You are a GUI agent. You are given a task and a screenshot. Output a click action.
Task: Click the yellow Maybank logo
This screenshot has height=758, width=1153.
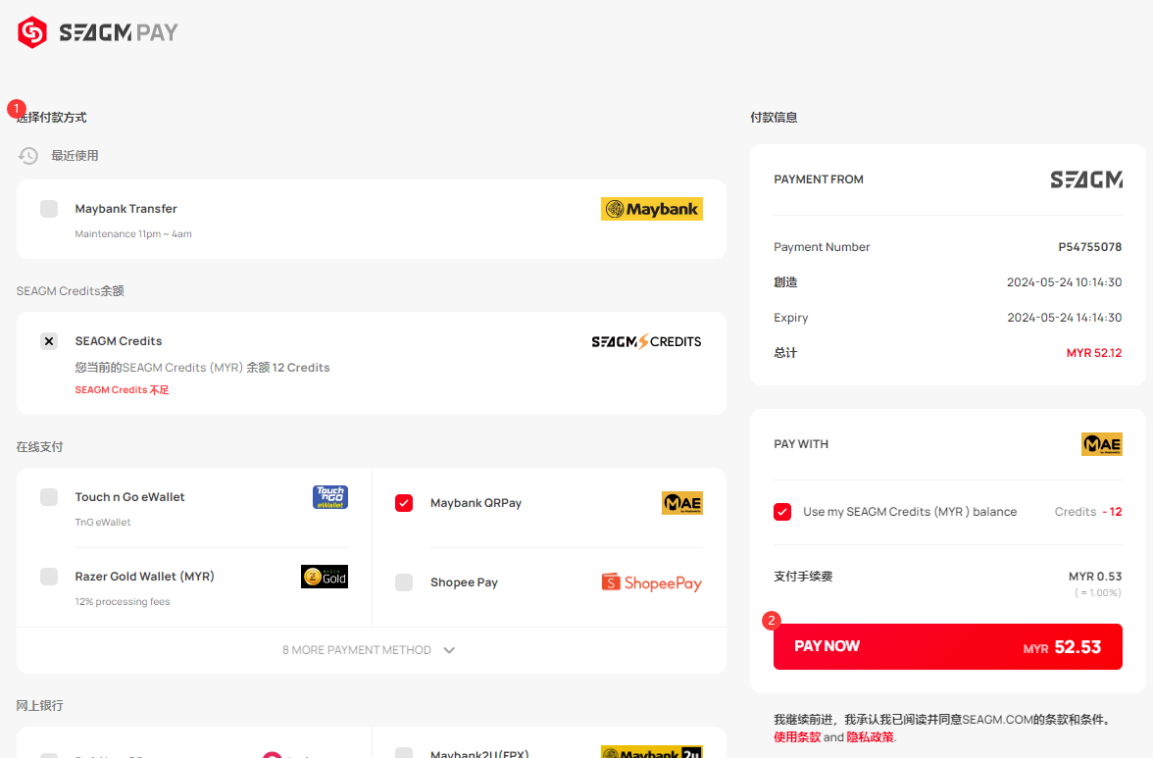(x=651, y=209)
